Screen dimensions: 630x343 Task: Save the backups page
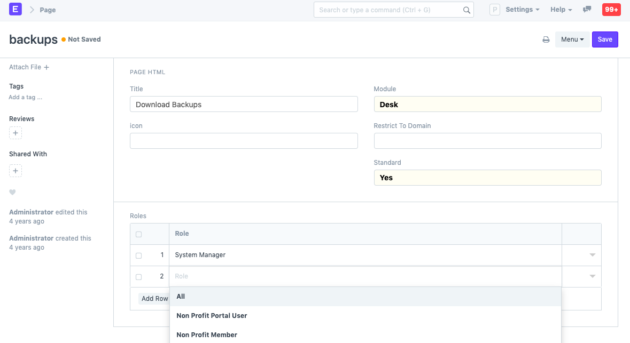tap(605, 39)
